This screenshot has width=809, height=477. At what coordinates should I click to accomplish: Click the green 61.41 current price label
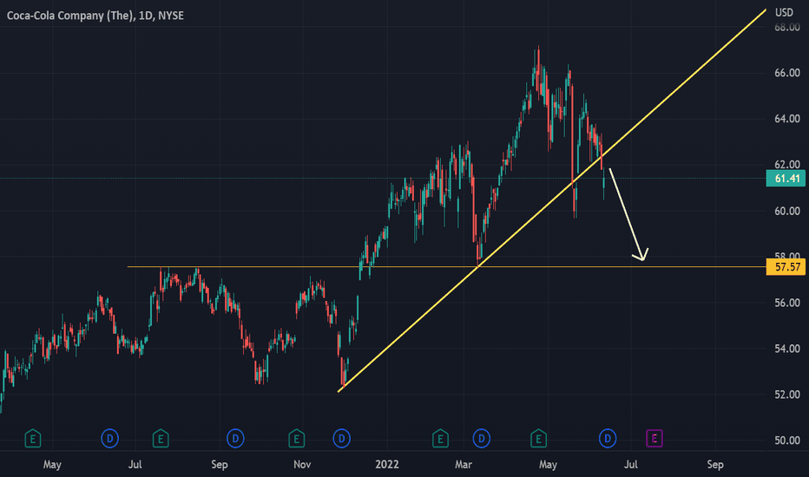click(x=786, y=179)
